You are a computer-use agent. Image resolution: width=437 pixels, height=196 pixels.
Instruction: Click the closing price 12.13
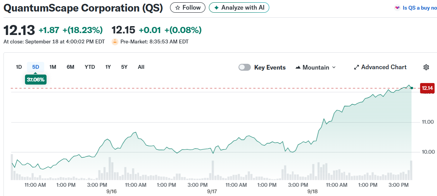(19, 30)
